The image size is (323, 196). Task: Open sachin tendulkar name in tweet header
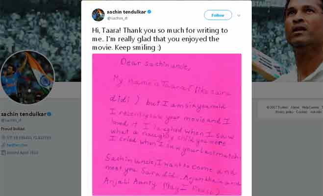click(x=126, y=12)
